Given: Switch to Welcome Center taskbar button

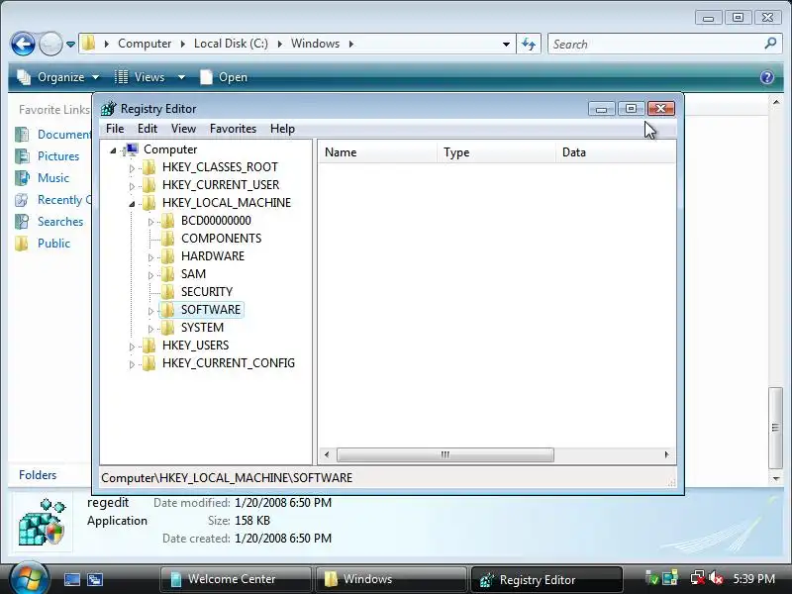Looking at the screenshot, I should coord(236,579).
